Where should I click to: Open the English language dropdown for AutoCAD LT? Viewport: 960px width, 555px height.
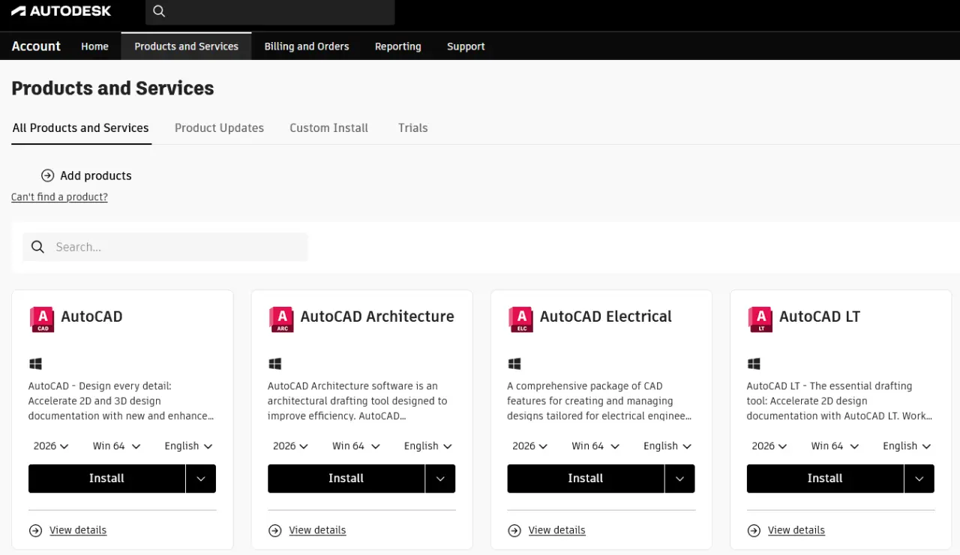[x=907, y=445]
